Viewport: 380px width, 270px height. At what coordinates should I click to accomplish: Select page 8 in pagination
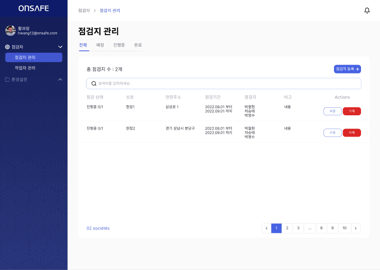[x=322, y=228]
